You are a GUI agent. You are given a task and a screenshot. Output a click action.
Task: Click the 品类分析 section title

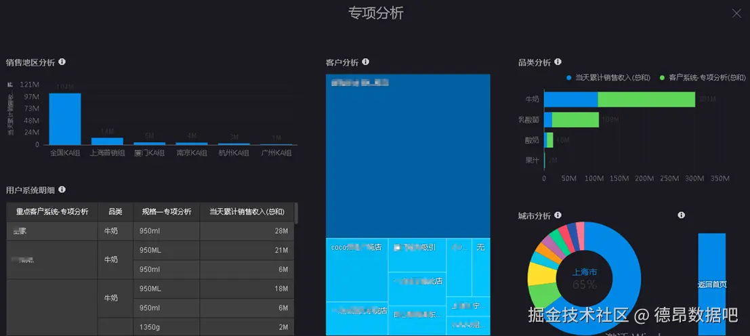click(x=535, y=62)
